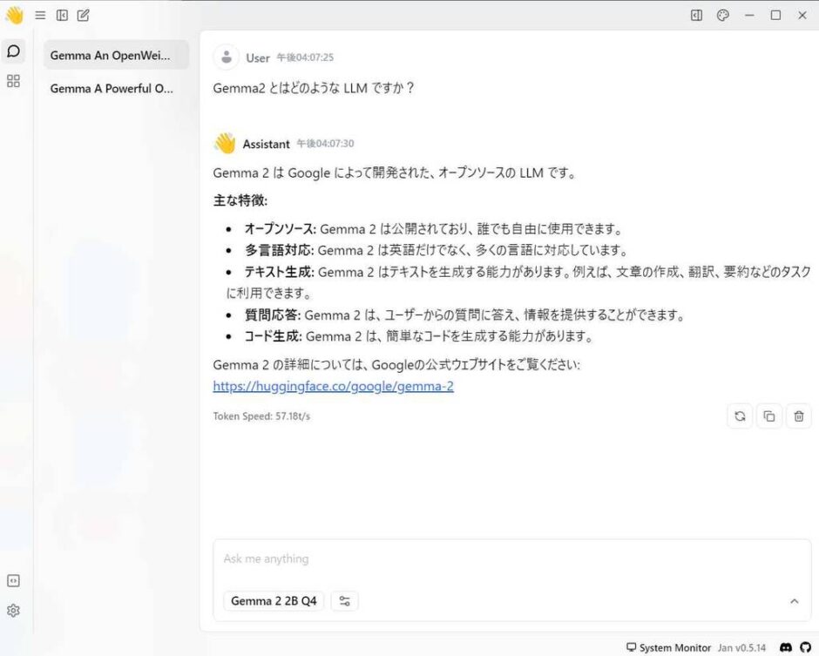Screen dimensions: 819x656
Task: Open the Gemma 2 2B Q4 model selector
Action: 274,600
